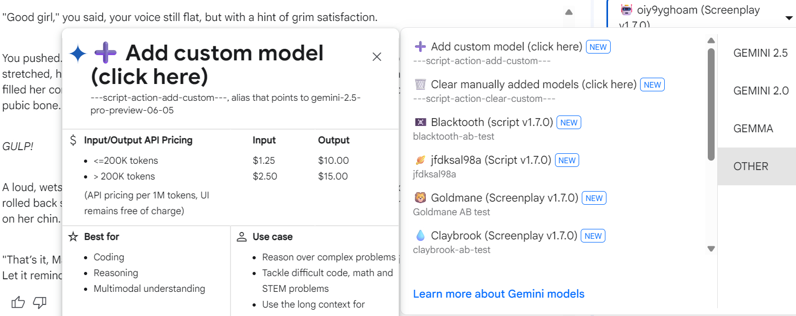Click the 'Reasoning' bullet under Best for

pos(116,273)
